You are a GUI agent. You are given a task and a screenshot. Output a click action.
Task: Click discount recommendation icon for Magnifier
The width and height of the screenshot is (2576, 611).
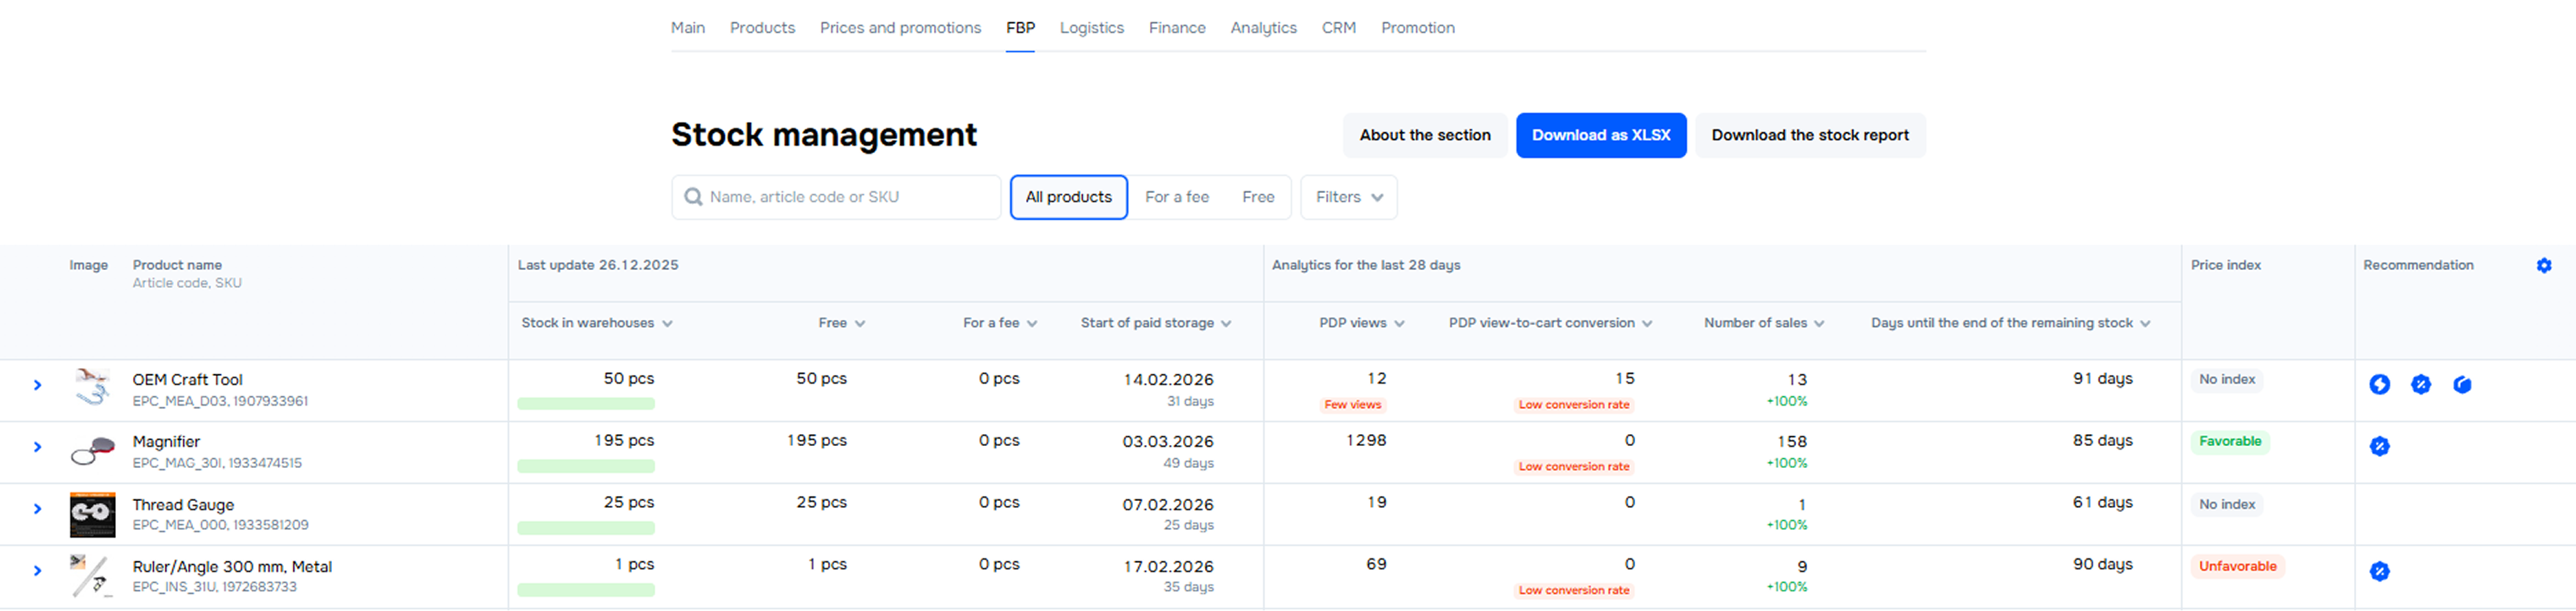point(2379,446)
